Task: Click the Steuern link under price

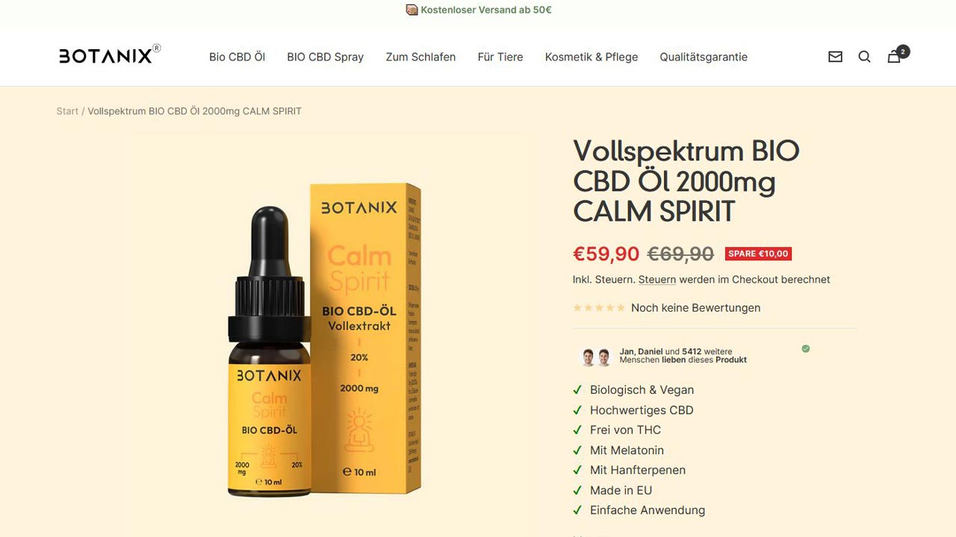Action: click(657, 280)
